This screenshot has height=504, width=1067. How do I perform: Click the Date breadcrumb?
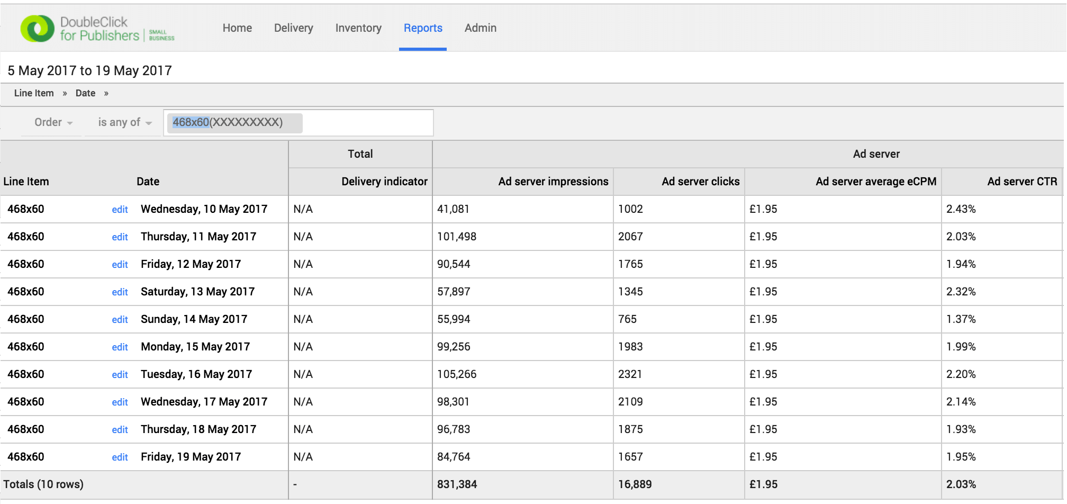click(85, 93)
